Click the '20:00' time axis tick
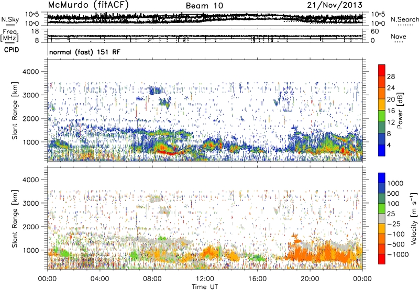 [x=310, y=278]
